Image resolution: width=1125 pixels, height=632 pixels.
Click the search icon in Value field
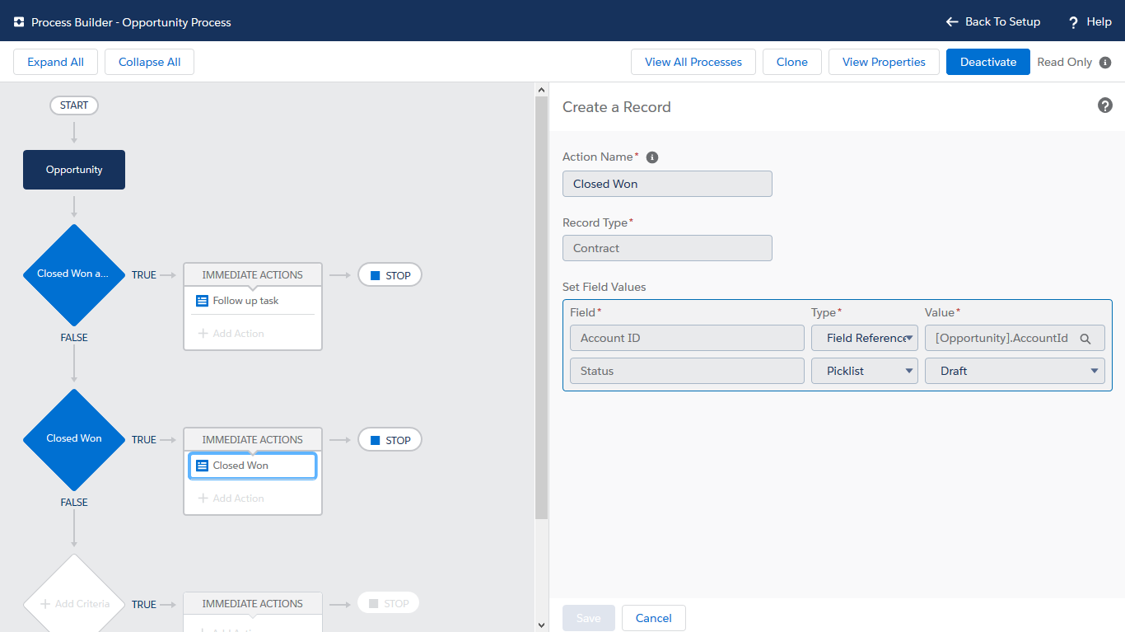click(x=1085, y=339)
